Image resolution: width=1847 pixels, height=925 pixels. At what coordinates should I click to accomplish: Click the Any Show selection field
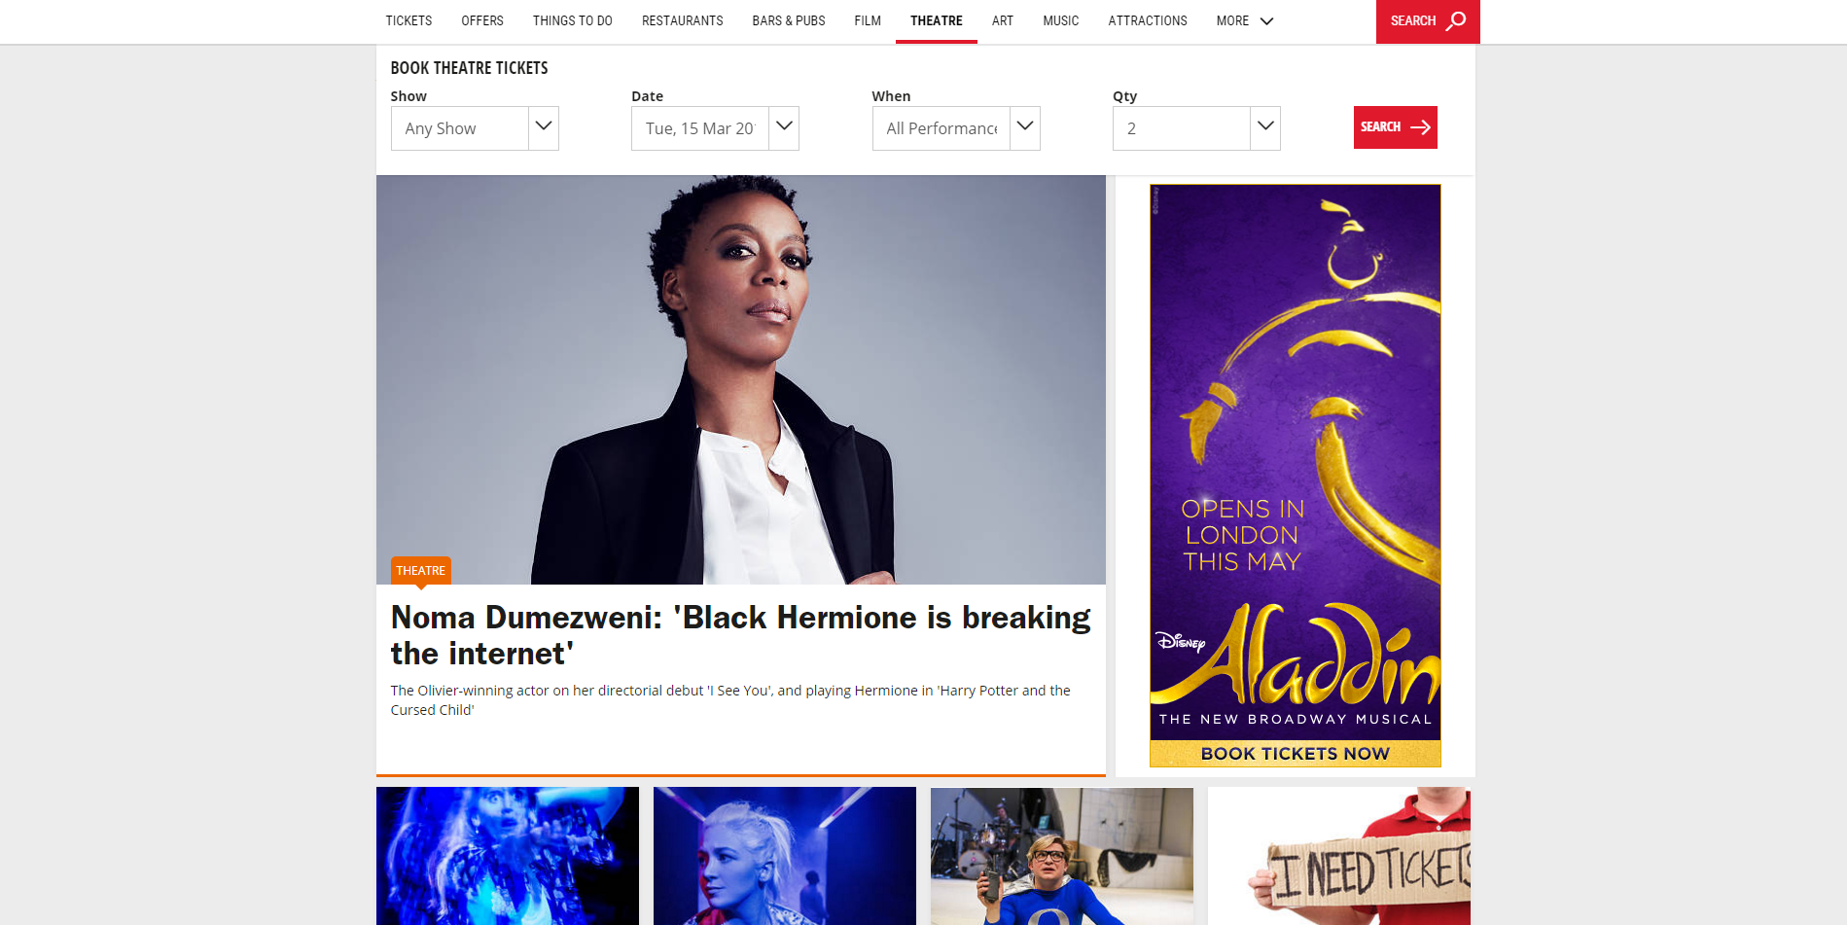click(460, 128)
